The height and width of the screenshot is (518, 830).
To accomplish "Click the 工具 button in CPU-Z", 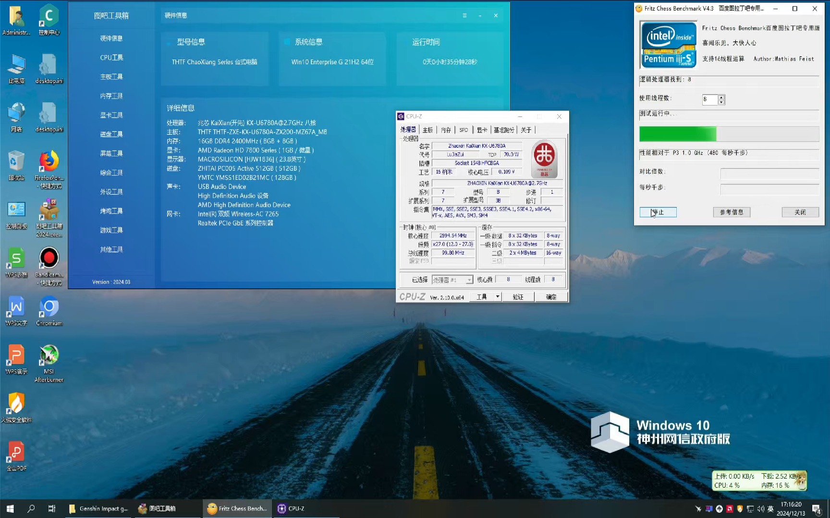I will coord(482,297).
